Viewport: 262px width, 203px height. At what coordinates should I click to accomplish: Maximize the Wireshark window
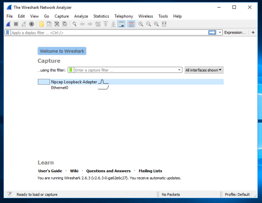coord(234,7)
